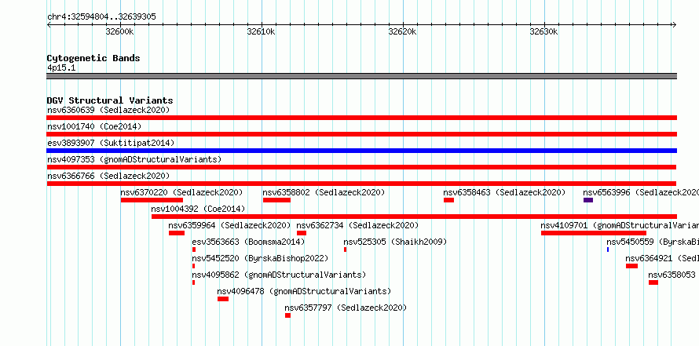The image size is (699, 346).
Task: Click the 4p15.1 band label
Action: tap(61, 68)
